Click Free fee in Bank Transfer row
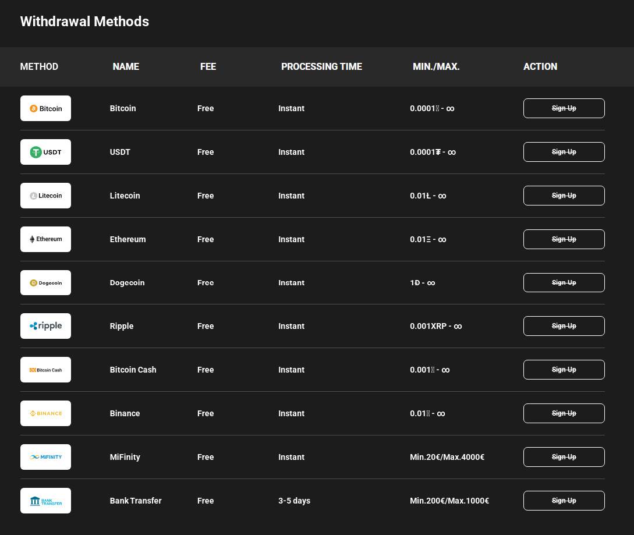Screen dimensions: 634x535 point(206,501)
